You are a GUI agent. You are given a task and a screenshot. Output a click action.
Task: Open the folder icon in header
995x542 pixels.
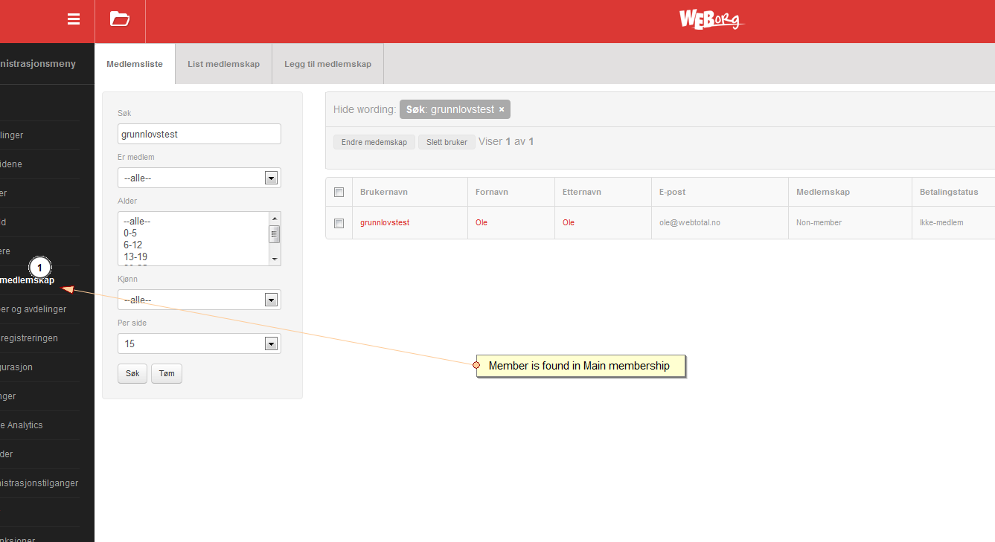[120, 19]
